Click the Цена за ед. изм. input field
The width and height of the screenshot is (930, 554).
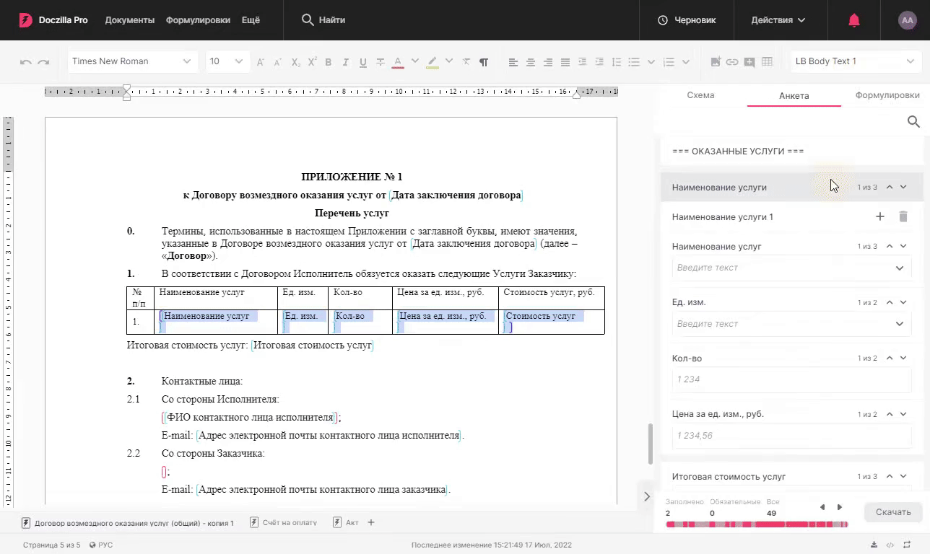pos(792,436)
